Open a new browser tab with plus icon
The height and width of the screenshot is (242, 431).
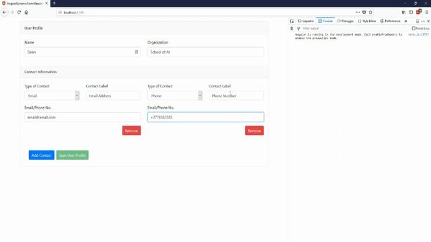click(x=54, y=3)
